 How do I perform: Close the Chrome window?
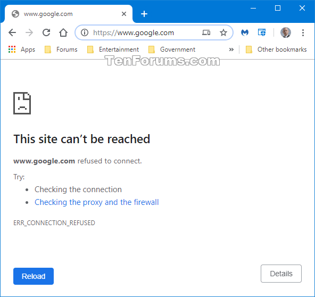pos(302,8)
